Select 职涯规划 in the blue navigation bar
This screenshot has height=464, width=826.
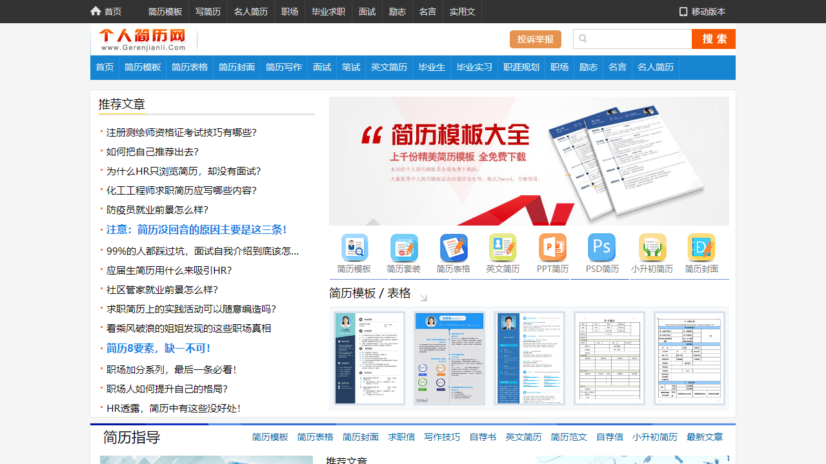(521, 67)
